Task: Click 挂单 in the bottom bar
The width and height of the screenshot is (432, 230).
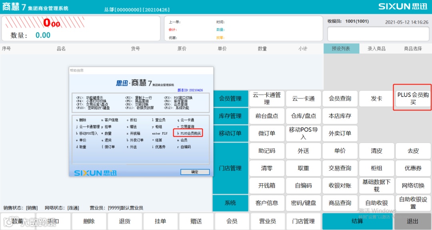Action: coord(160,221)
